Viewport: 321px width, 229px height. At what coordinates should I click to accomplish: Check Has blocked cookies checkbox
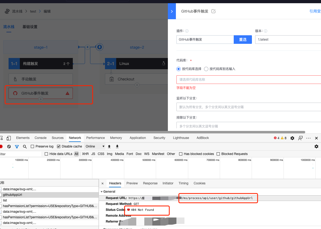pos(180,154)
